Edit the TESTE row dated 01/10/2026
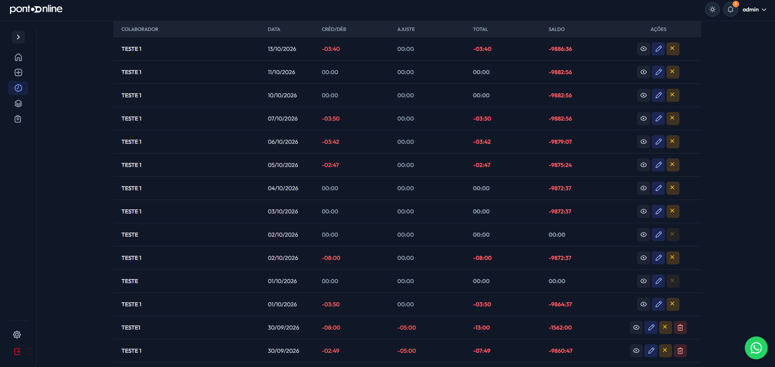 pyautogui.click(x=658, y=281)
